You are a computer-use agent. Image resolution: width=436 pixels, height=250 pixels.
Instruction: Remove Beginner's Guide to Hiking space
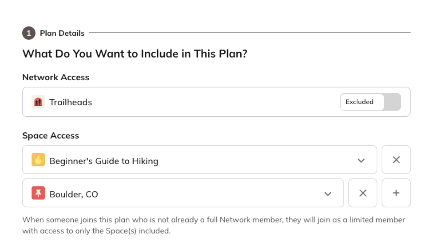[396, 160]
